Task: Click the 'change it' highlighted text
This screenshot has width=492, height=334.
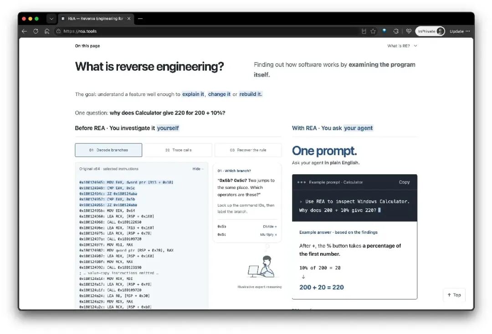Action: 219,94
